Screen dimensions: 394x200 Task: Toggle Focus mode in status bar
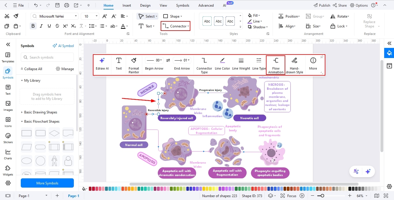click(x=289, y=196)
